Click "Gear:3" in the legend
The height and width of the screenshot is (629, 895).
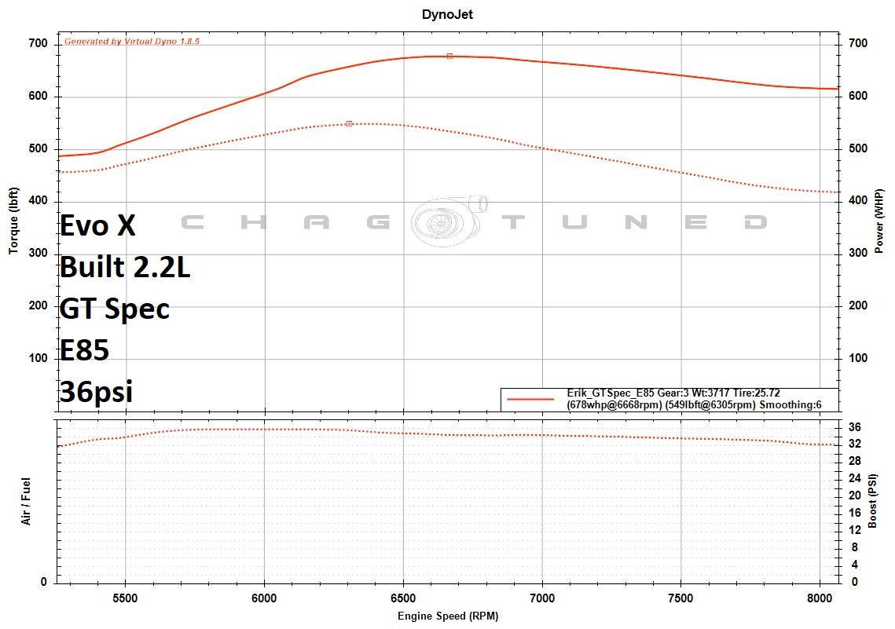click(673, 393)
